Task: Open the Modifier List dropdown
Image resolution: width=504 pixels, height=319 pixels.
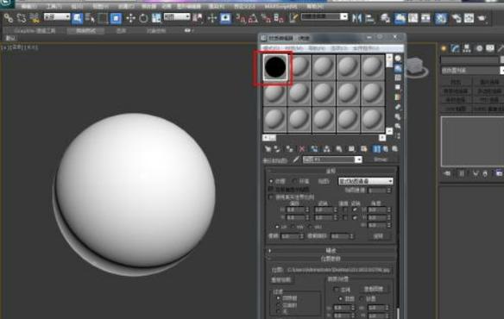Action: coord(472,71)
